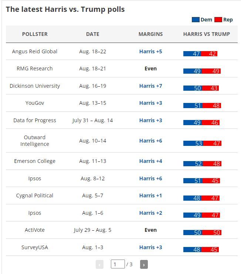The height and width of the screenshot is (274, 241).
Task: Click the HARRIS VS TRUMP column header
Action: point(207,34)
